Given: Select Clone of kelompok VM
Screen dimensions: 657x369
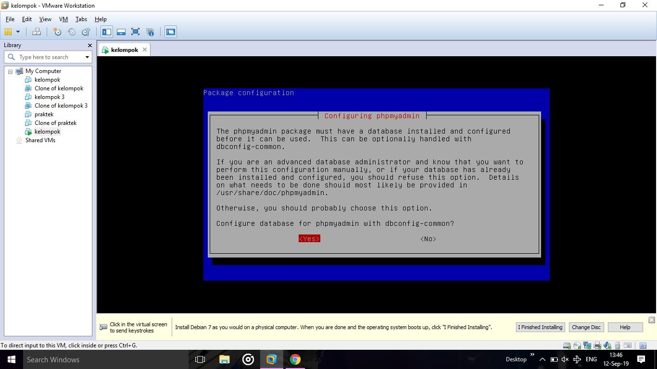Looking at the screenshot, I should tap(59, 88).
